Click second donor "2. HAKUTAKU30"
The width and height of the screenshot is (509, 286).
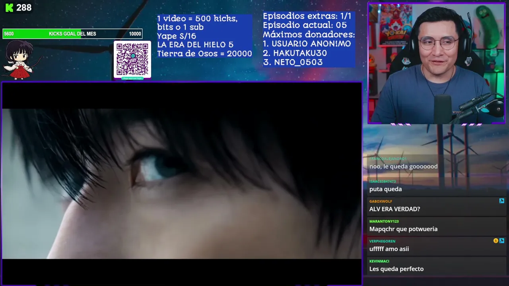(295, 53)
